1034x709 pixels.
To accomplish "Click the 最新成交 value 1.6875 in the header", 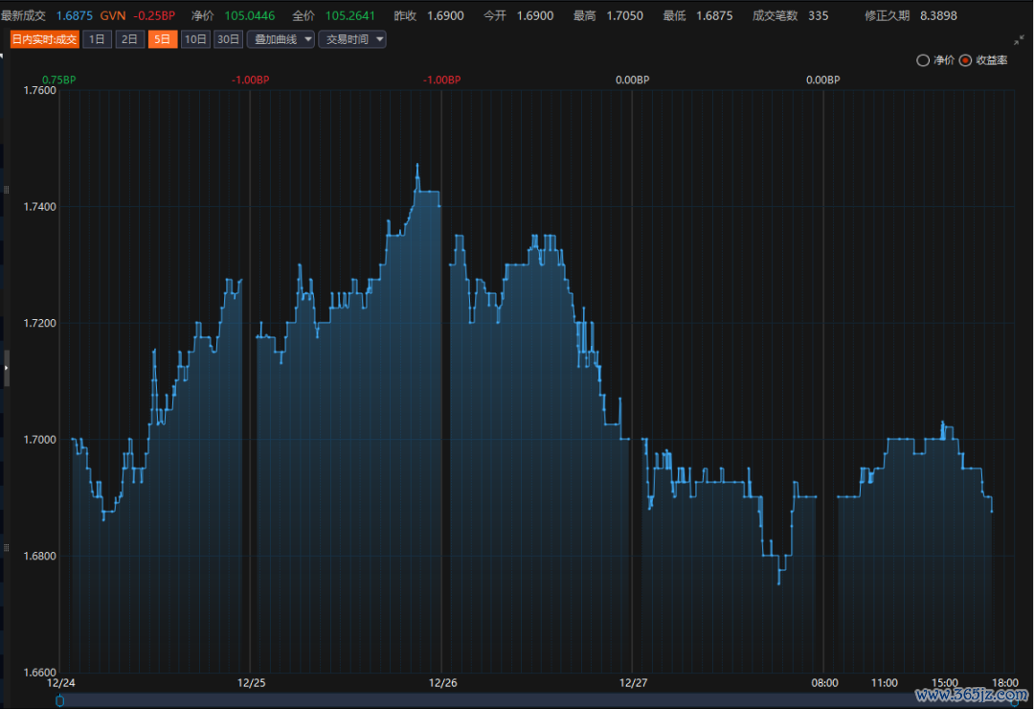I will tap(75, 16).
